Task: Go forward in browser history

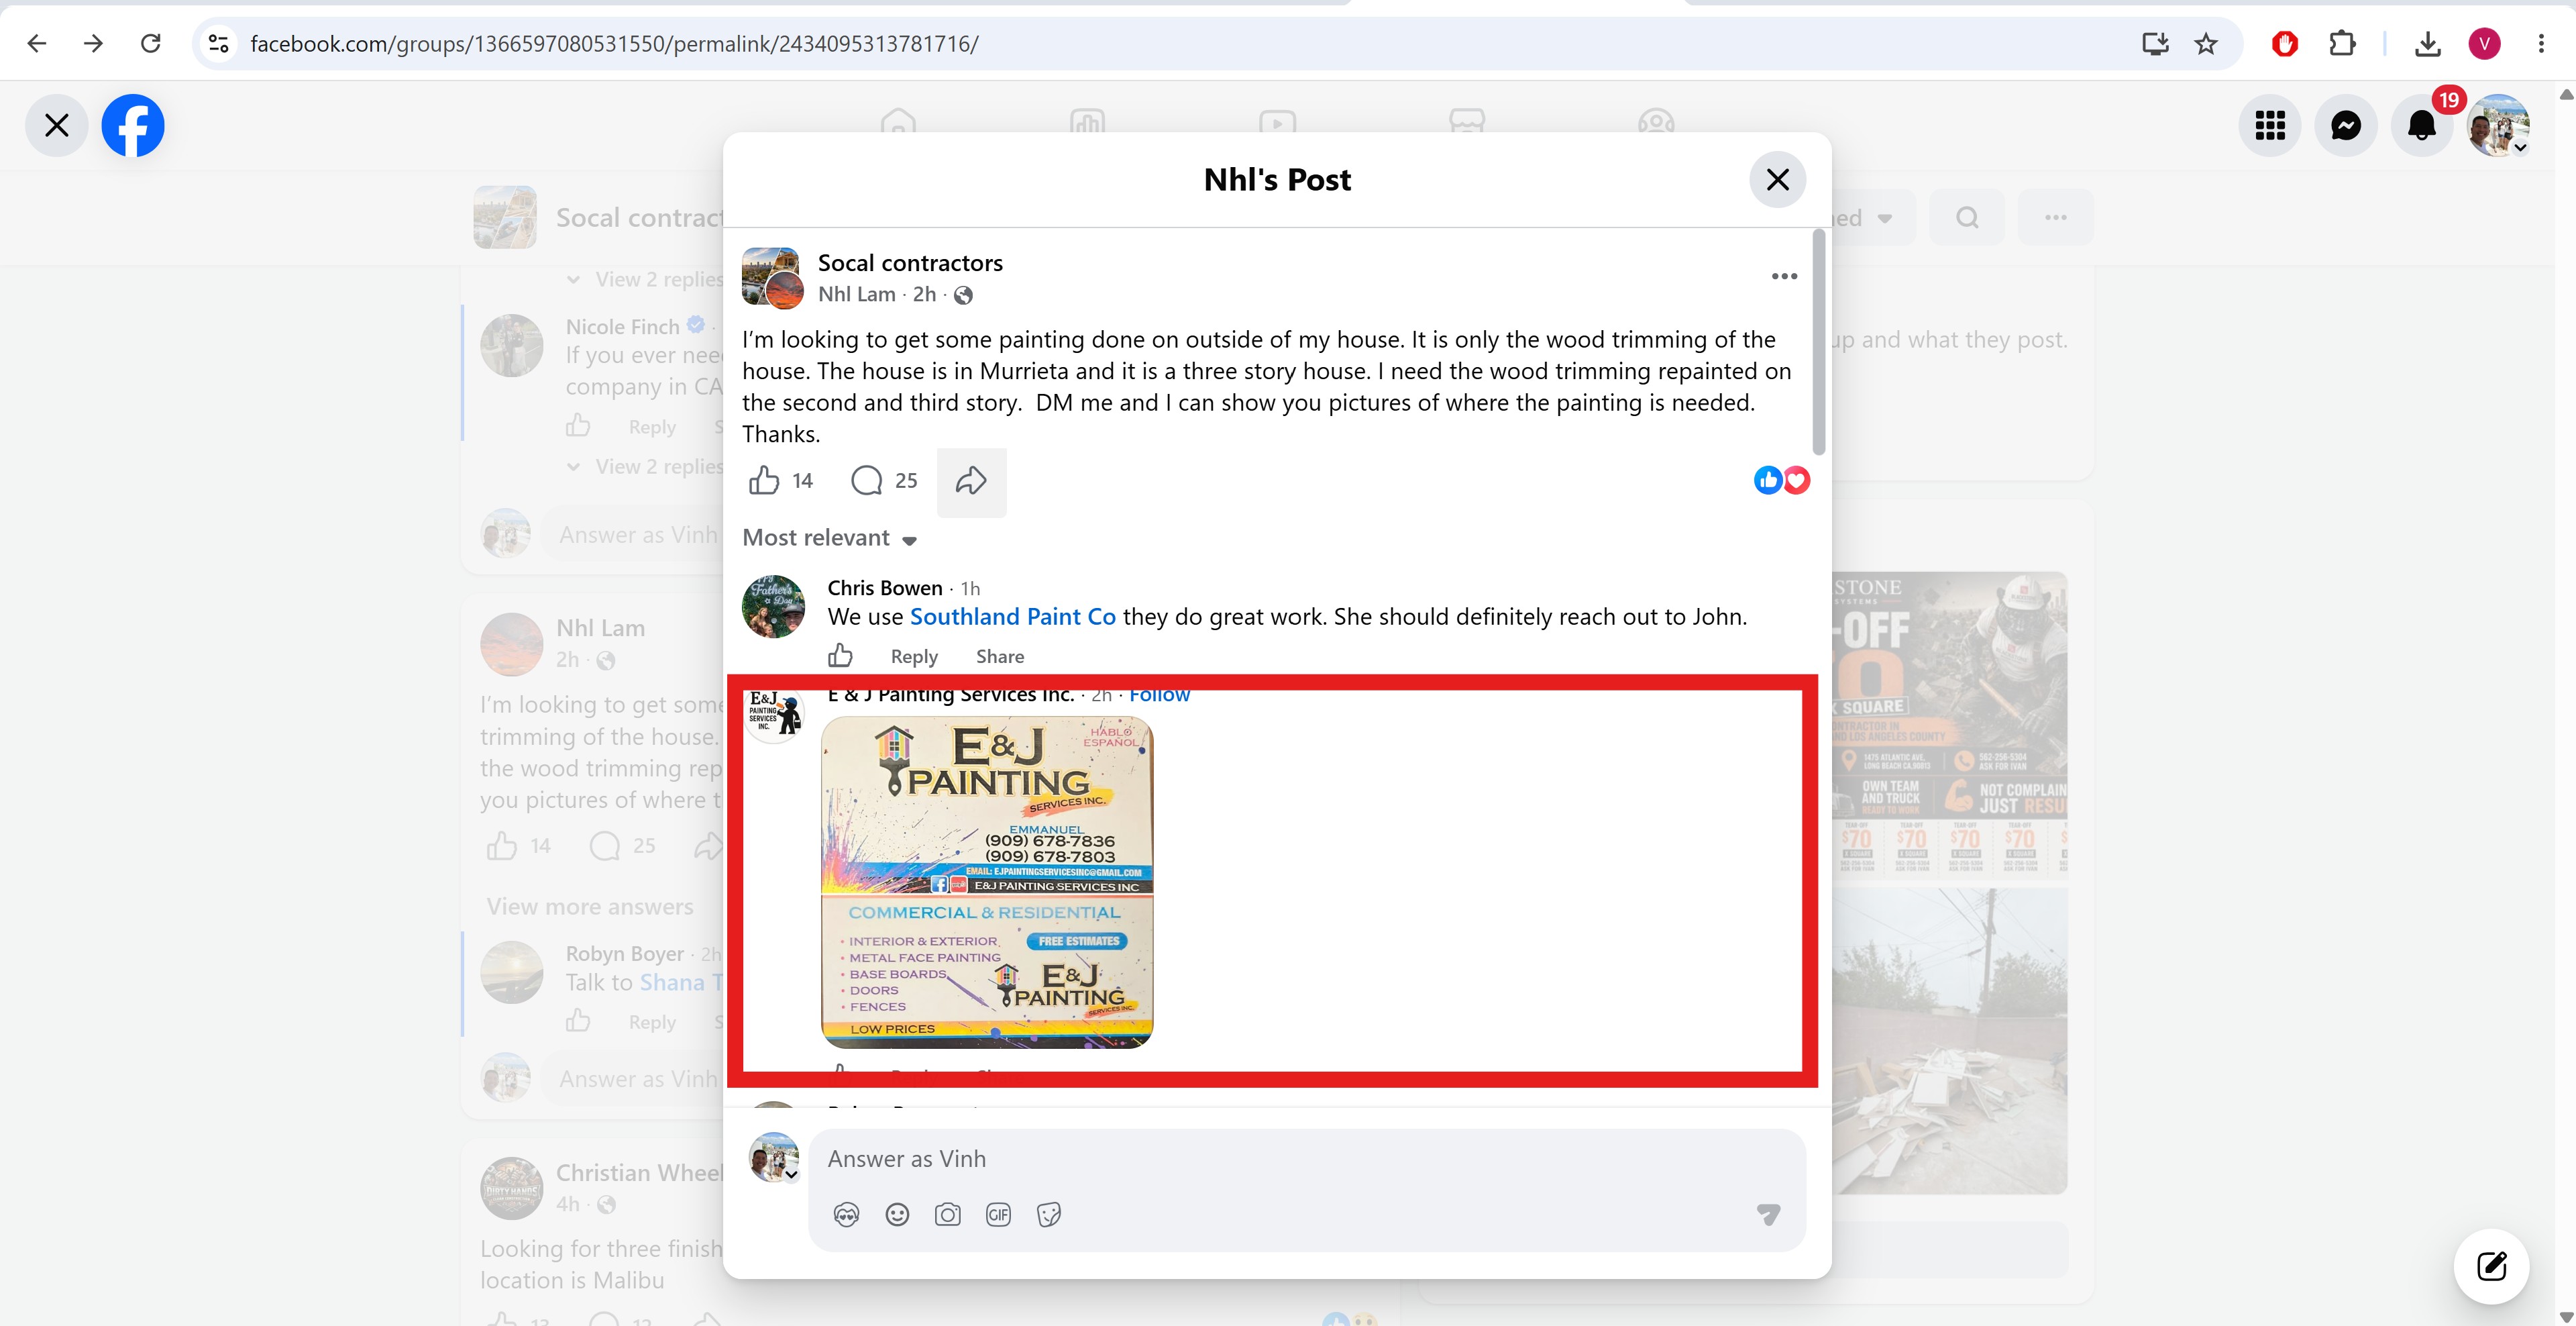Action: tap(93, 44)
